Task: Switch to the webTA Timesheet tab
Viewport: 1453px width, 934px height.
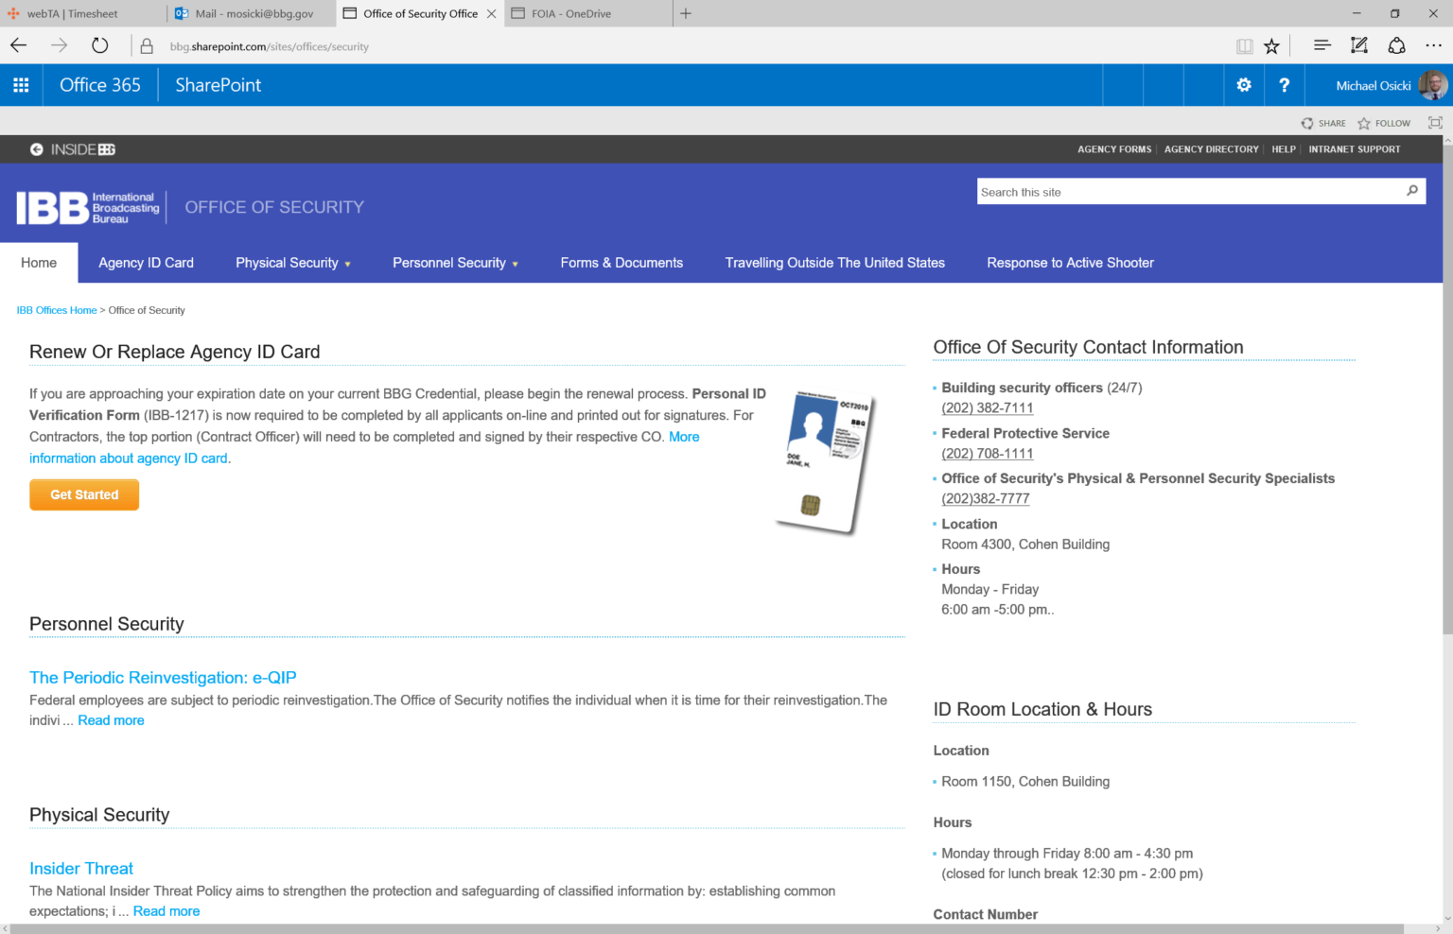Action: pyautogui.click(x=83, y=13)
